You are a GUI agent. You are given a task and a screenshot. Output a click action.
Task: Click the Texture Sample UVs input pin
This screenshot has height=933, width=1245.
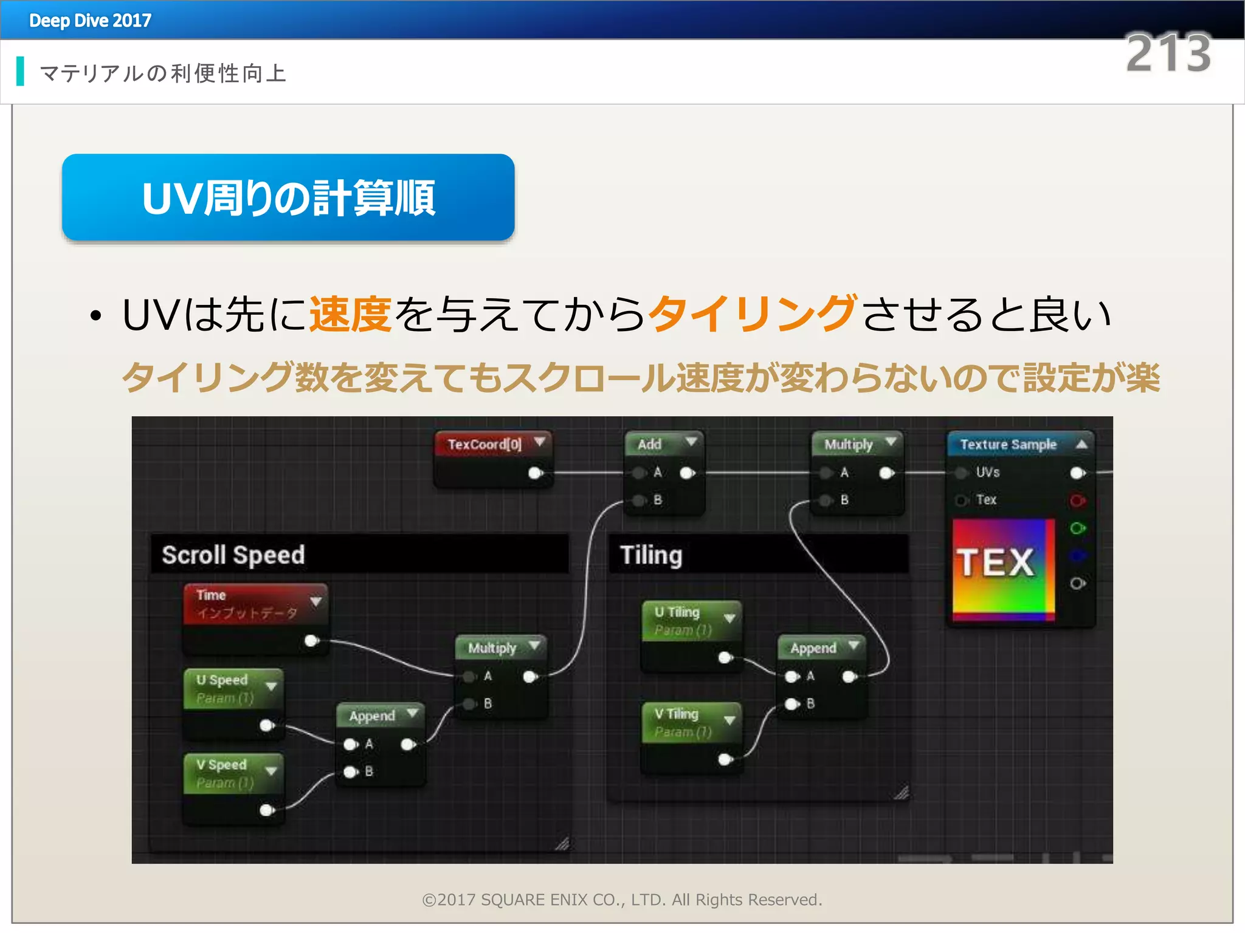[x=962, y=473]
